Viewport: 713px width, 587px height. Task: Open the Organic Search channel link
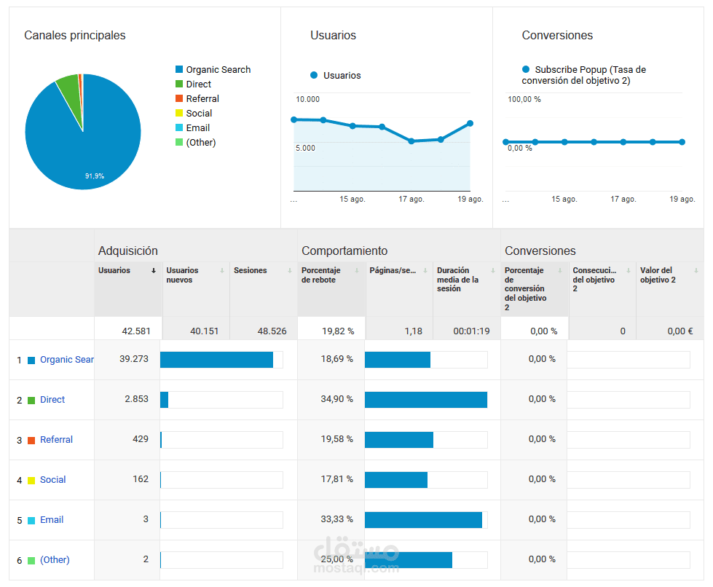67,360
